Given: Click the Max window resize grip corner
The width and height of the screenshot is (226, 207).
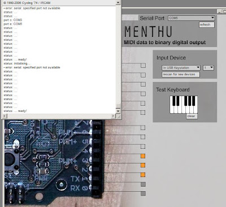Looking at the screenshot, I should tap(118, 117).
